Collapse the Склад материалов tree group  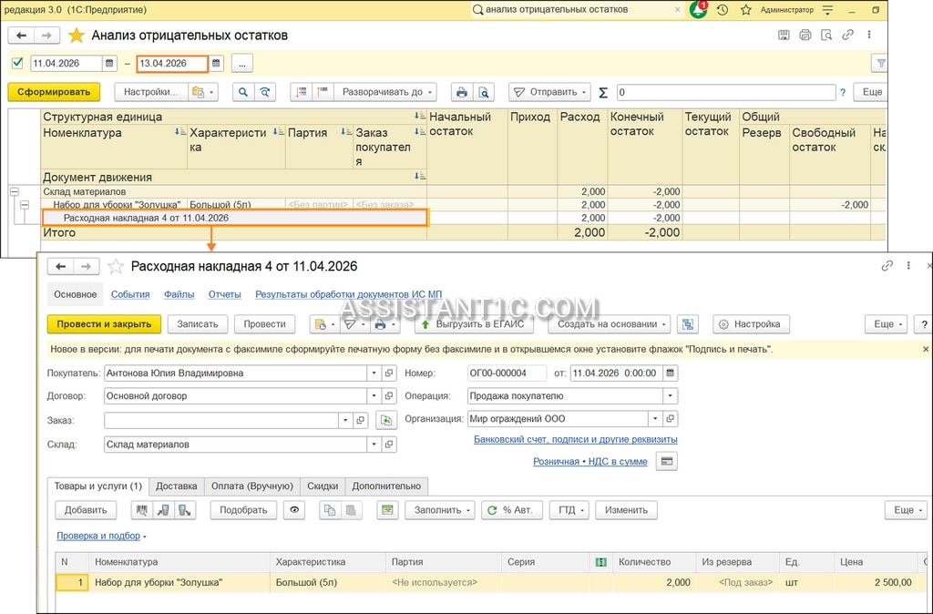tap(14, 191)
